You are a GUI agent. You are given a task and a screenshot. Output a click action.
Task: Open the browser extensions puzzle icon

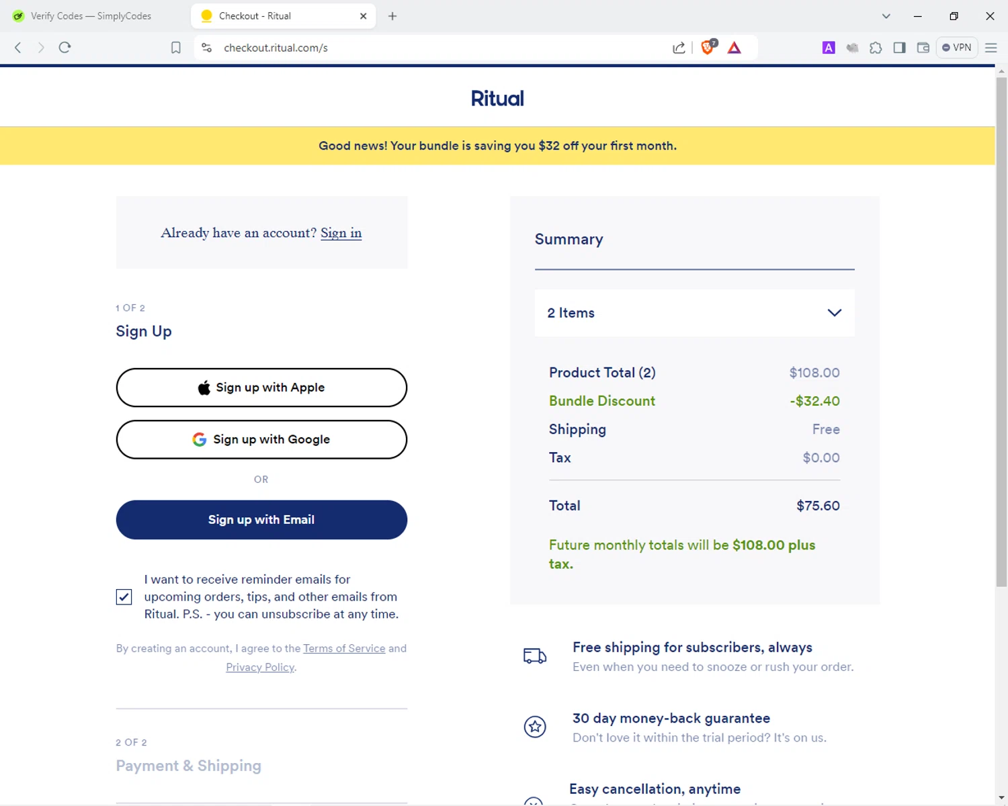(876, 48)
